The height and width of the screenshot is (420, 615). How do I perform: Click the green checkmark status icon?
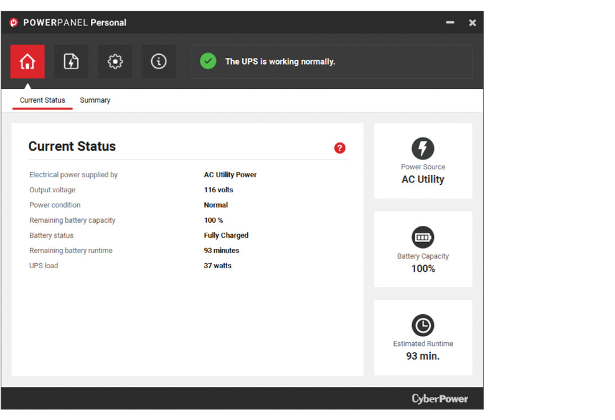tap(209, 61)
